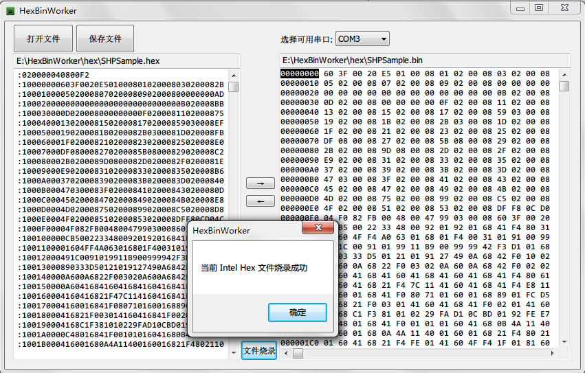
Task: Open the COM3 serial port dropdown
Action: pos(362,38)
